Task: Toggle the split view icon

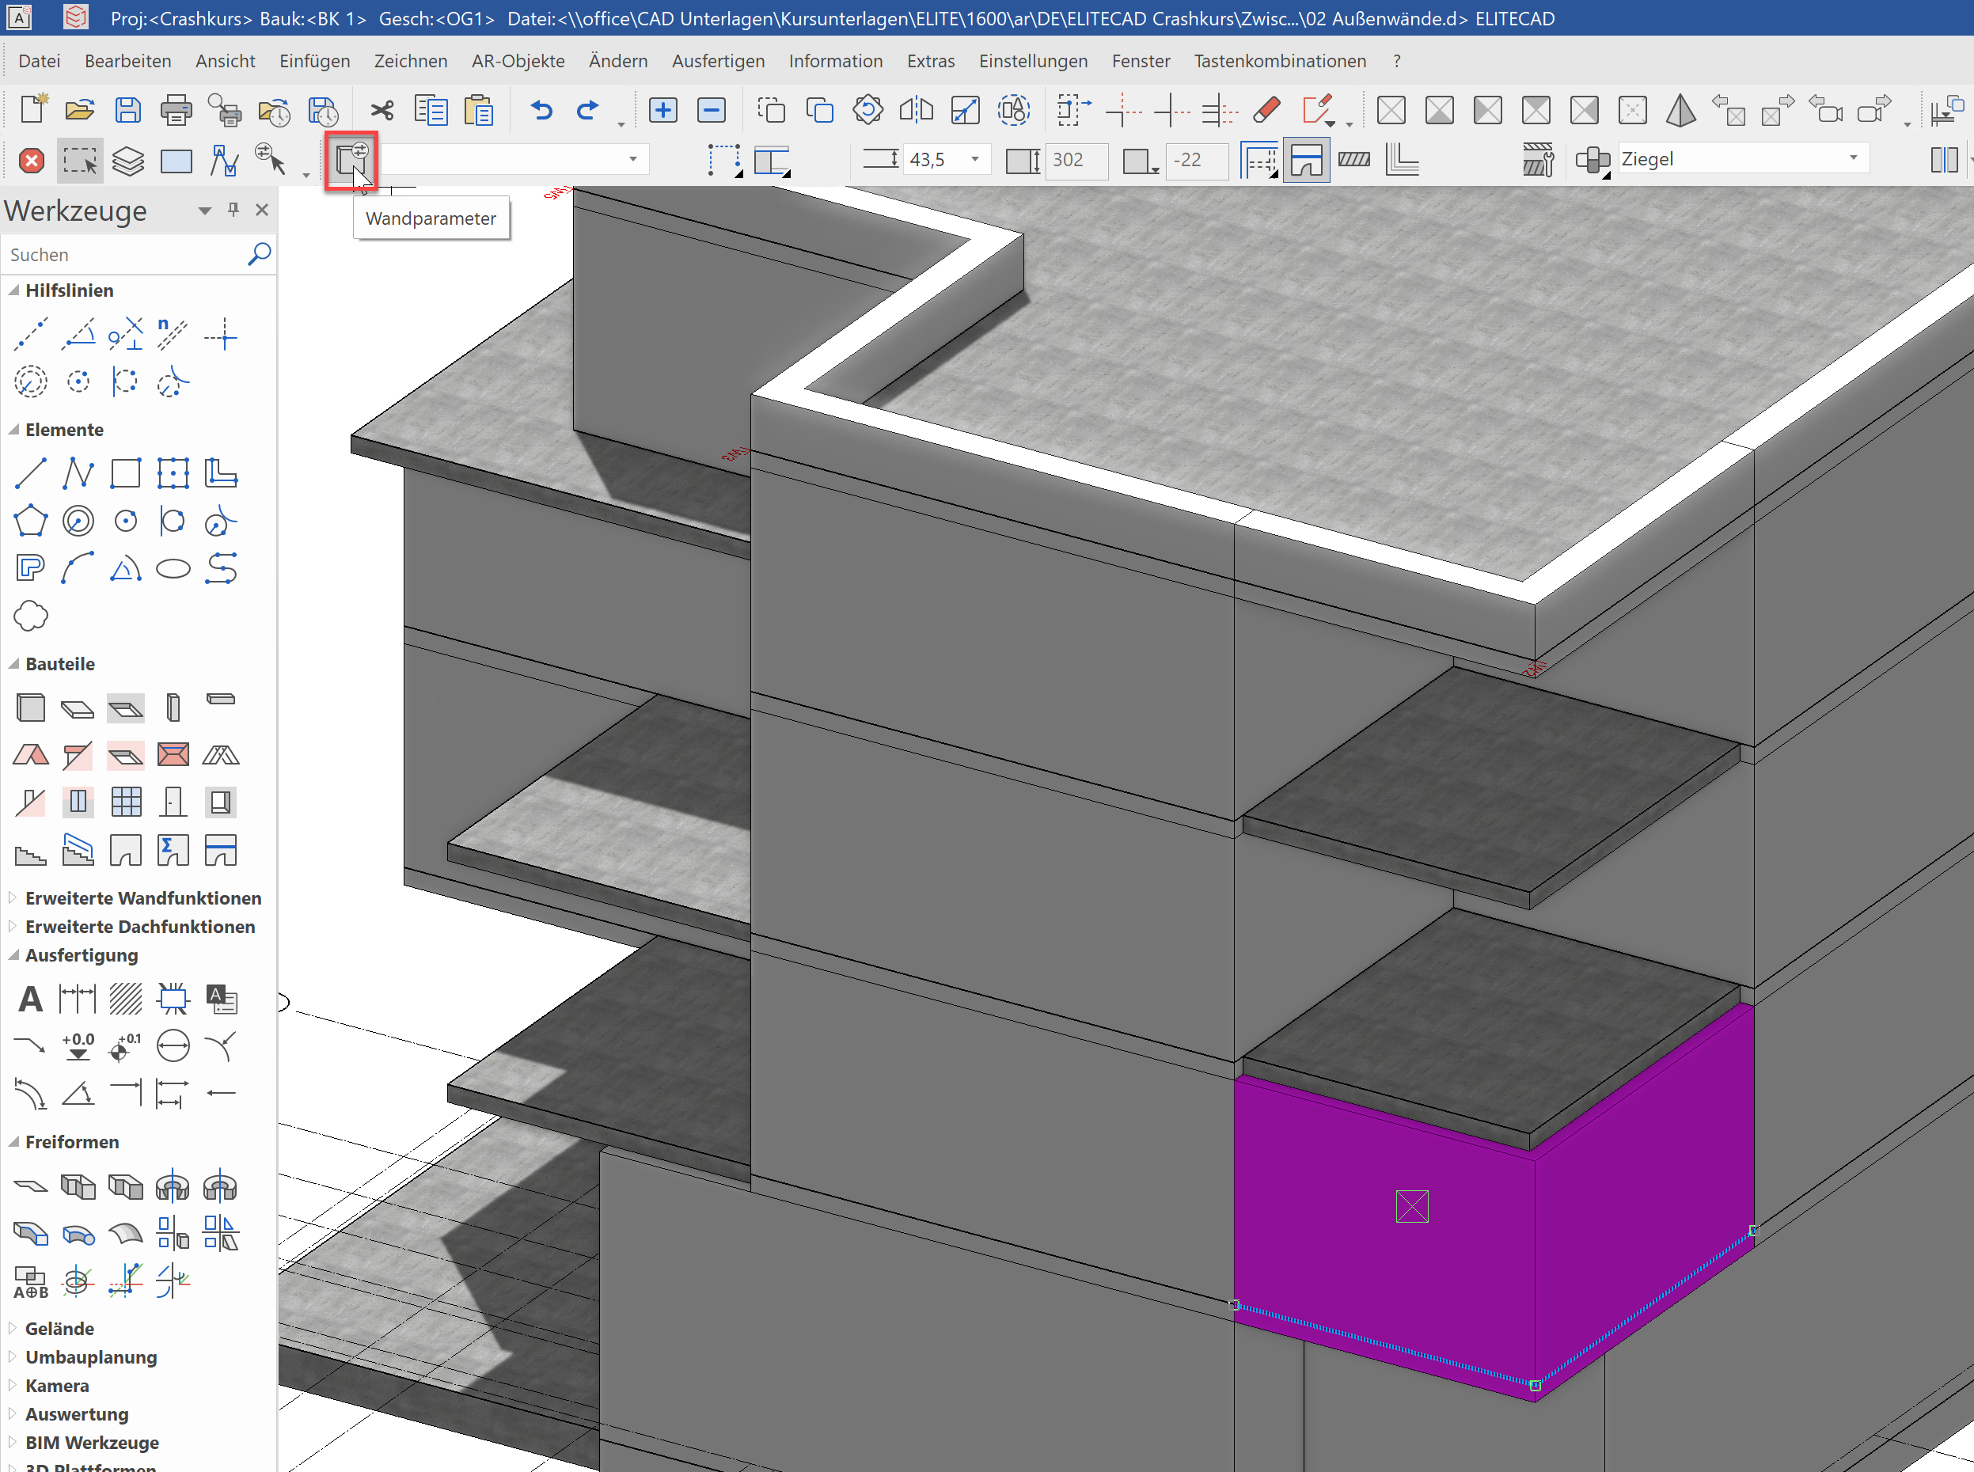Action: point(1944,161)
